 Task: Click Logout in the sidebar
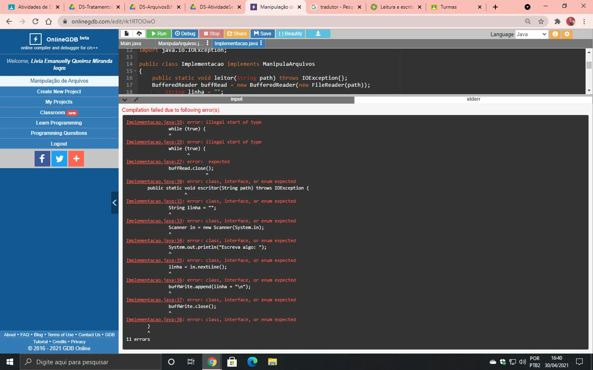(59, 144)
